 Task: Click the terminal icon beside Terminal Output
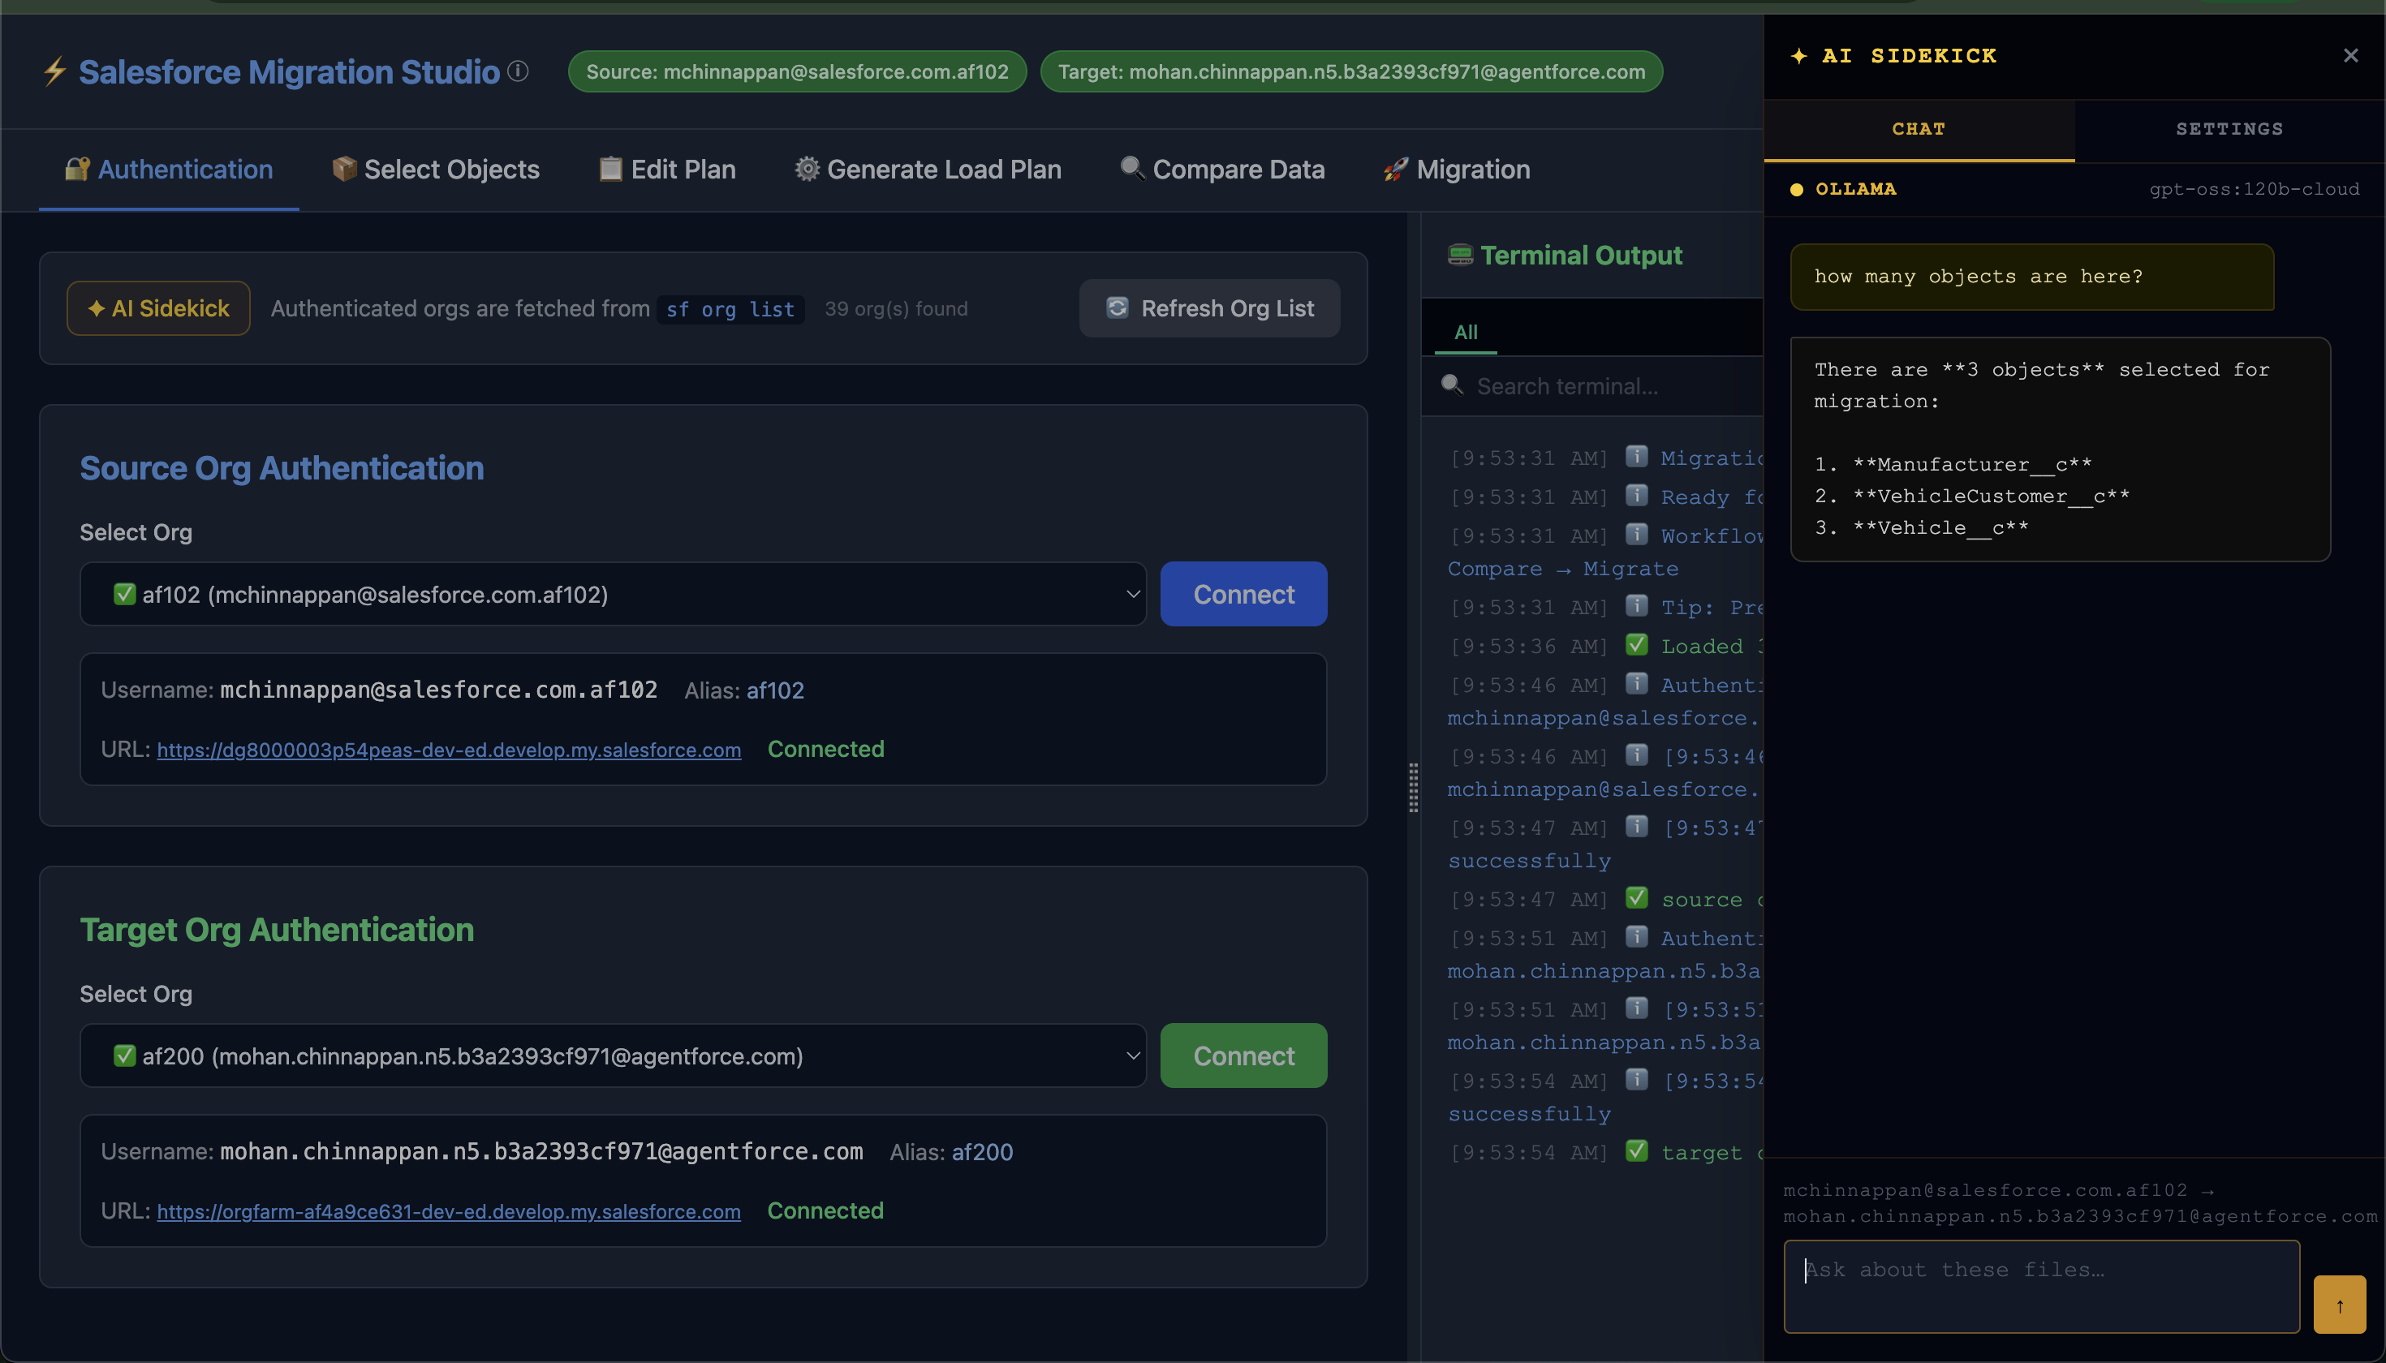[1460, 255]
